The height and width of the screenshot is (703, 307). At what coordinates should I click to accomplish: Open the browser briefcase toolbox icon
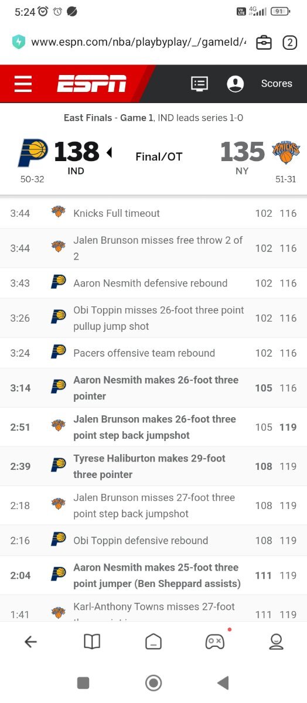(264, 42)
